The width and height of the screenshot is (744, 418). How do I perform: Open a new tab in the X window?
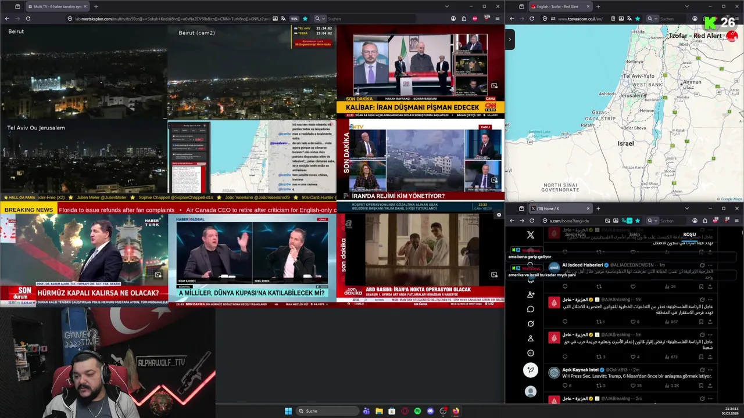598,208
